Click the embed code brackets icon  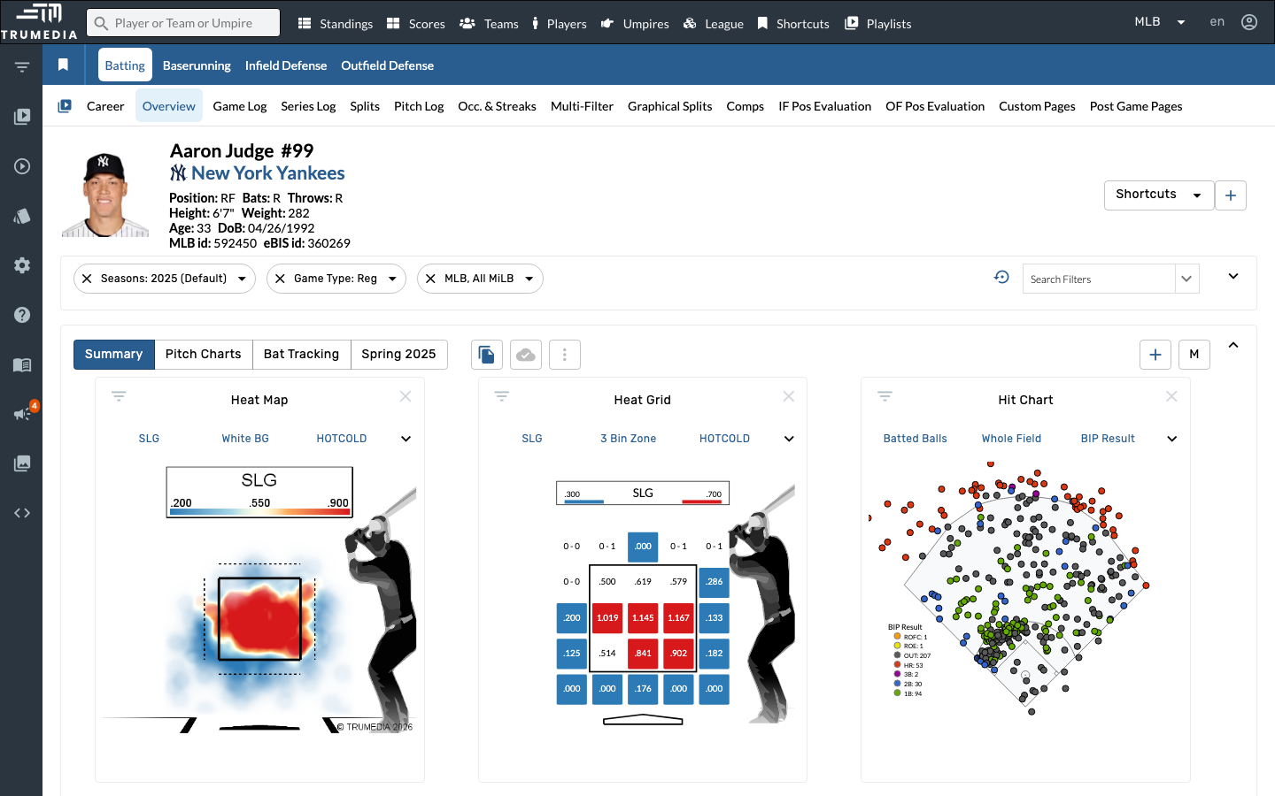click(22, 513)
